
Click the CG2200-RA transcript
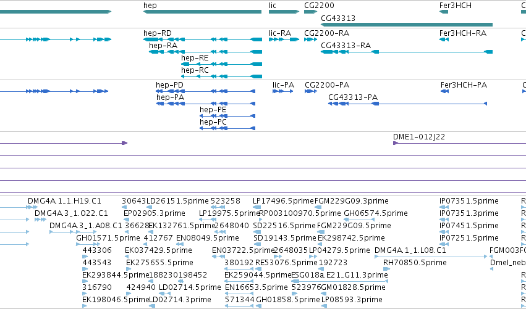[311, 39]
